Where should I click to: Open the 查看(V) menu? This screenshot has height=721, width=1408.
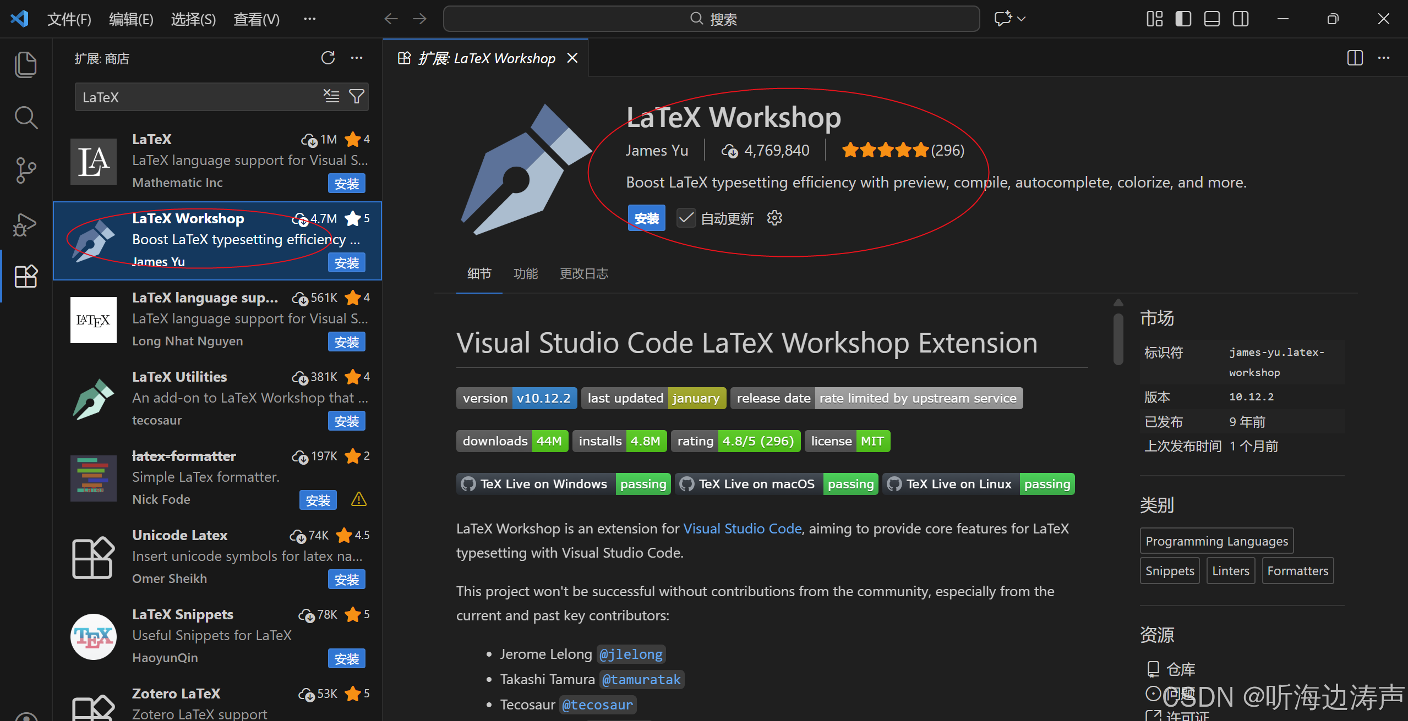(257, 19)
